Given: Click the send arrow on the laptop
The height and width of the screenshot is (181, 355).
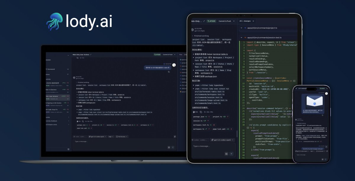Looking at the screenshot, I should (x=173, y=147).
